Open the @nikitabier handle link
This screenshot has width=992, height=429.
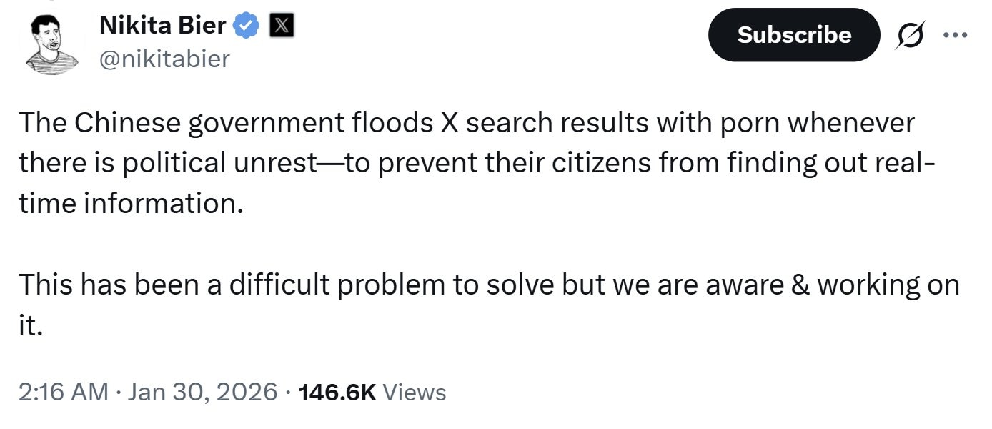click(165, 58)
